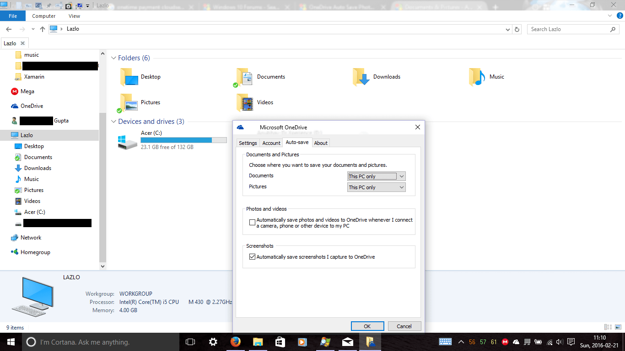Enable automatic photo and video saving to OneDrive
Viewport: 625px width, 351px height.
[x=252, y=222]
